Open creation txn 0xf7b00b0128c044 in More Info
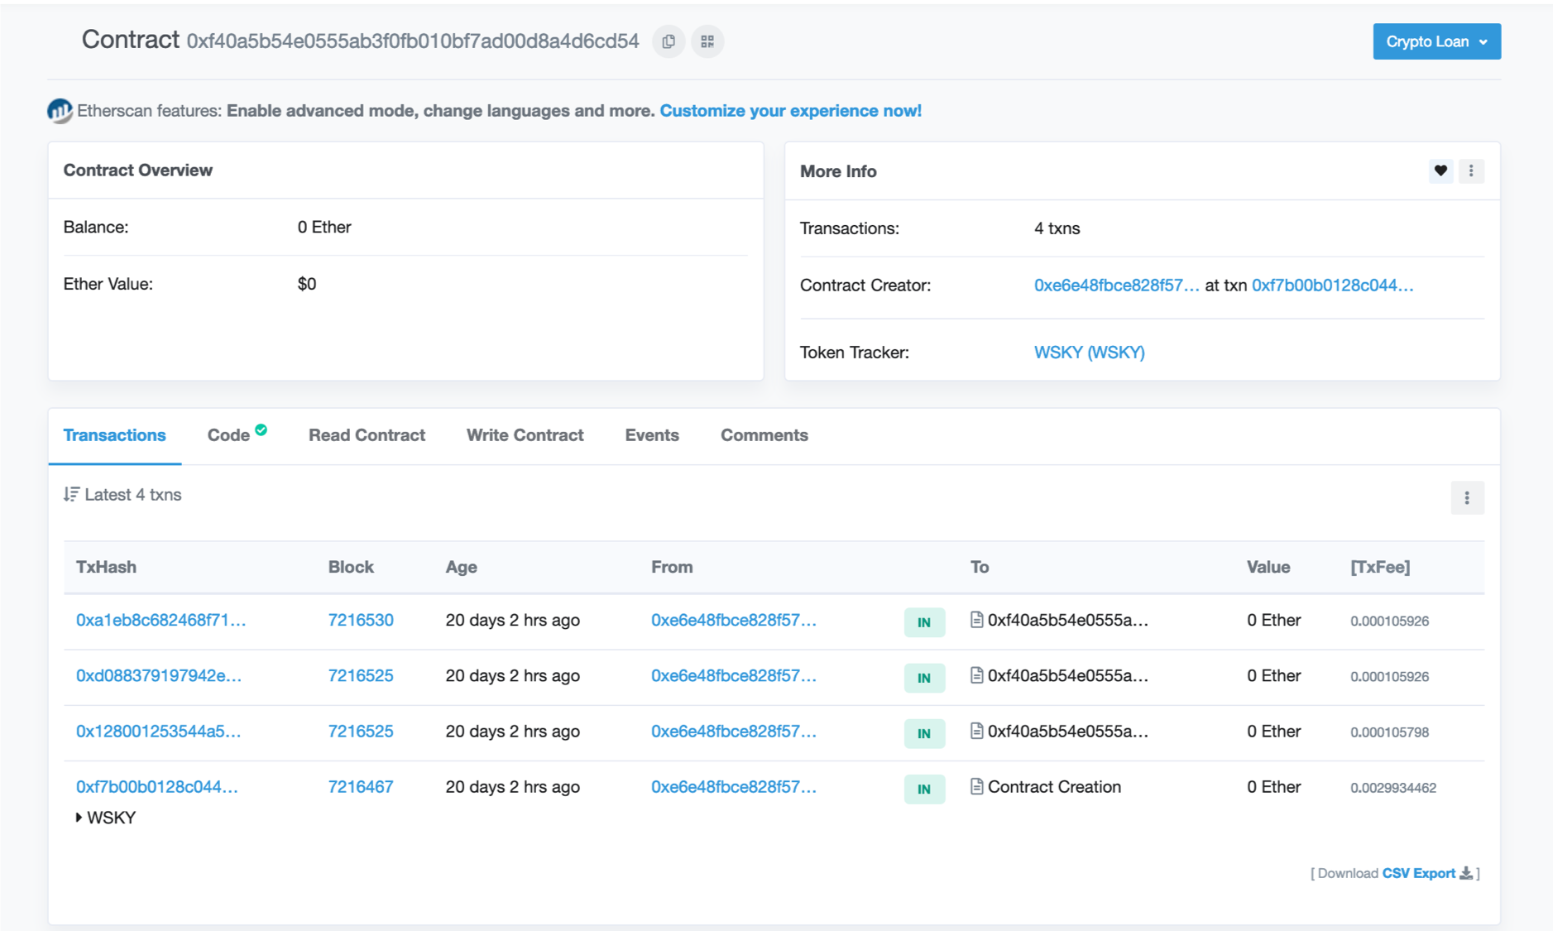 1332,286
